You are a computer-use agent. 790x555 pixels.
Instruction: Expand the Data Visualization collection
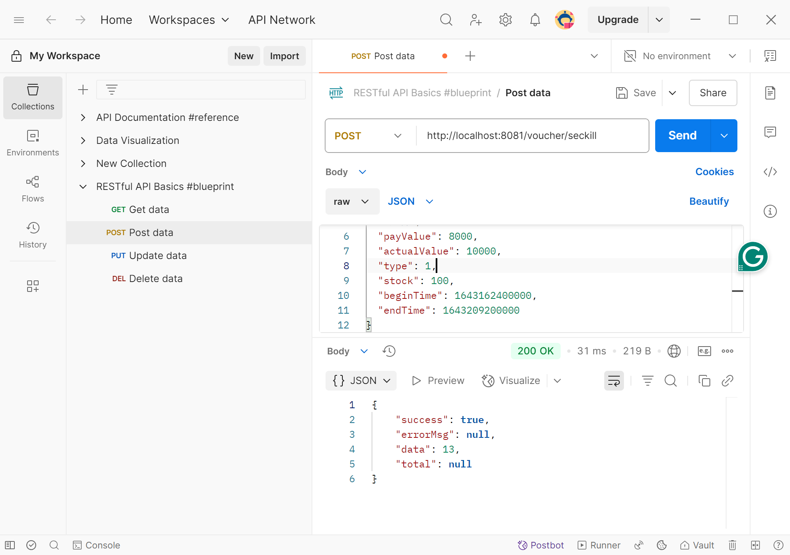coord(83,141)
